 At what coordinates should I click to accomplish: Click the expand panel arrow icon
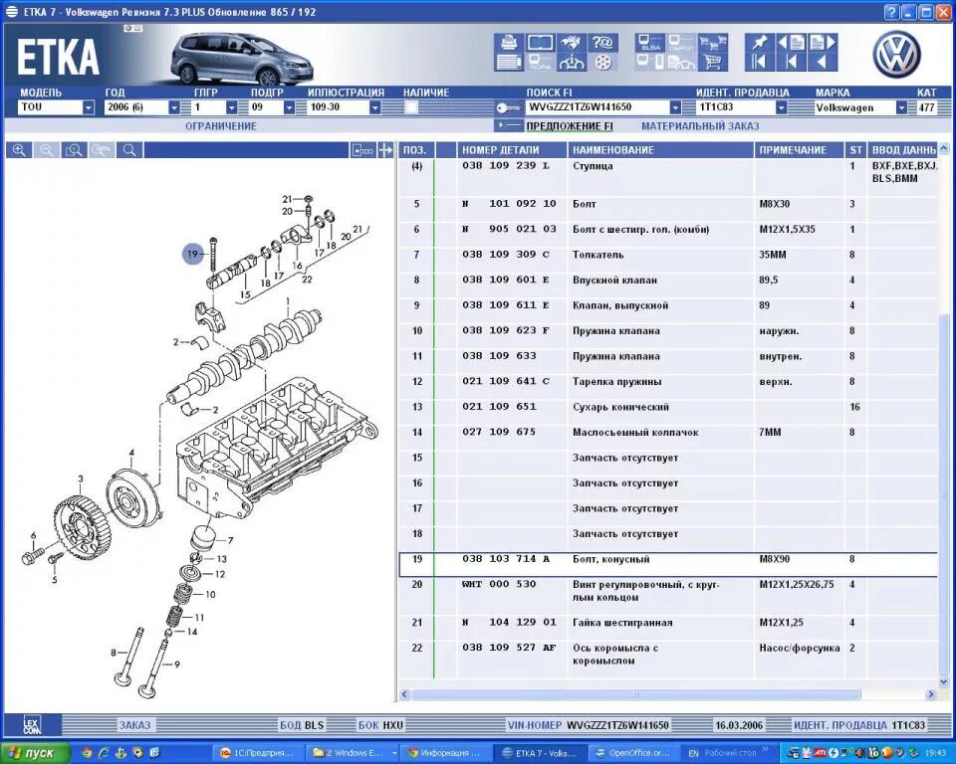pyautogui.click(x=385, y=150)
